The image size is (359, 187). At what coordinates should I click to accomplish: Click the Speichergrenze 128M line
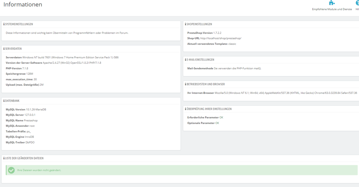click(x=19, y=74)
